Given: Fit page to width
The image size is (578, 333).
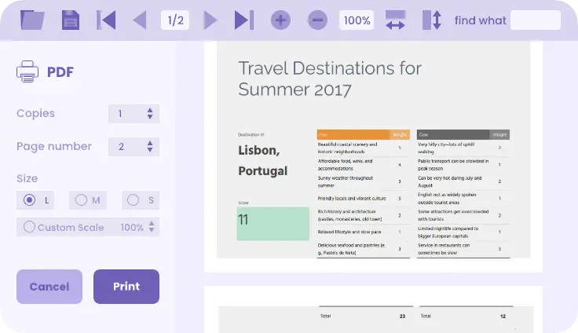Looking at the screenshot, I should click(395, 20).
